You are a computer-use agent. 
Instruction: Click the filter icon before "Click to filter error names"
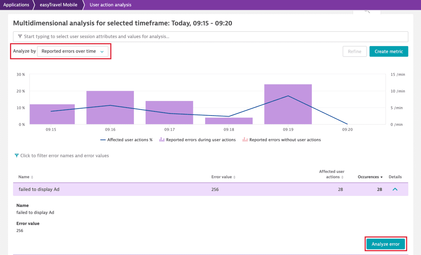[x=16, y=156]
